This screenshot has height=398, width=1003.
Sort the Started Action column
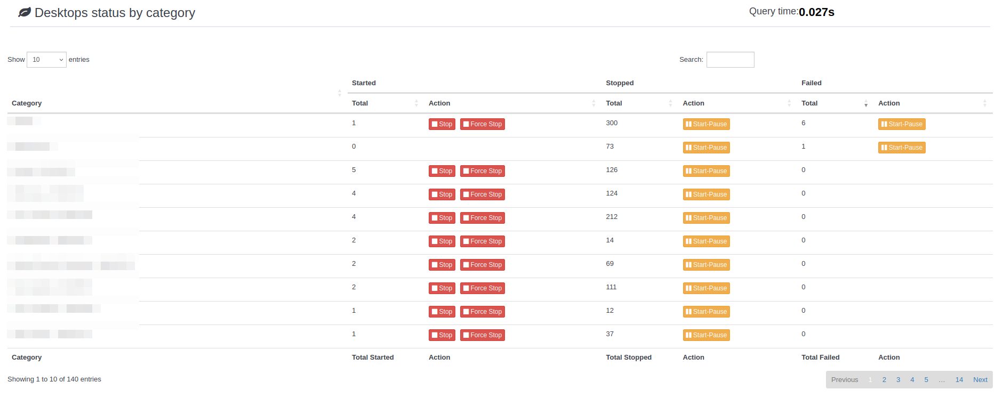coord(593,103)
